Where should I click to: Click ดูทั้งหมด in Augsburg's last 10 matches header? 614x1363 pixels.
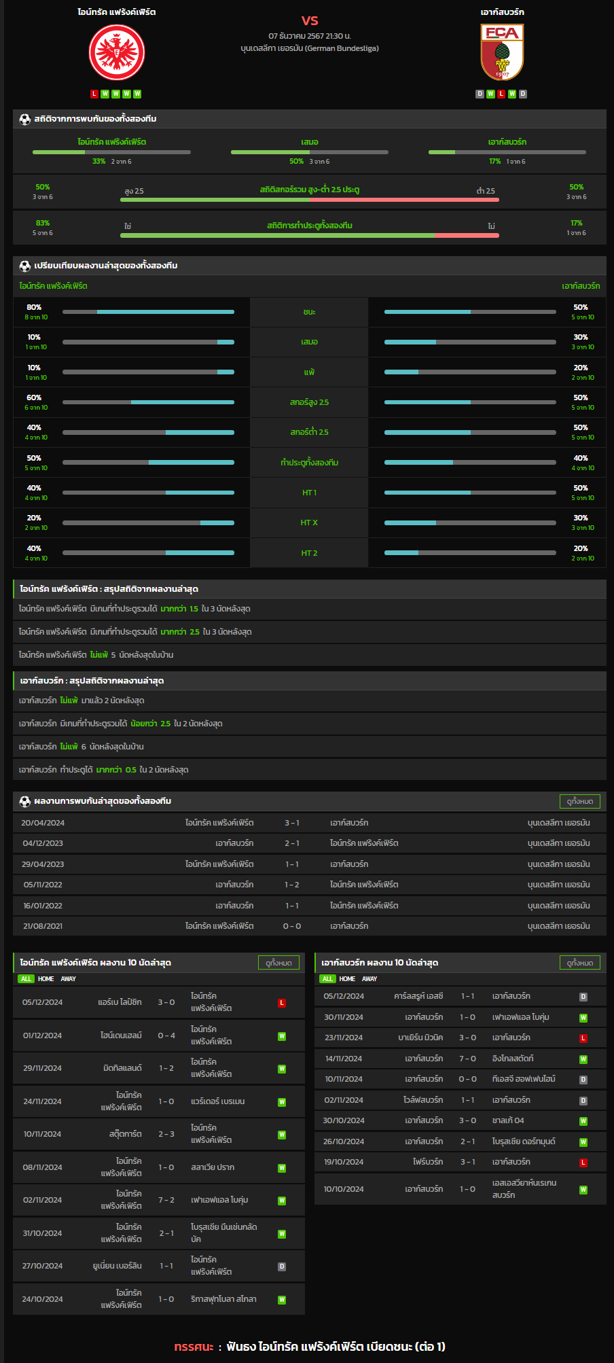580,963
